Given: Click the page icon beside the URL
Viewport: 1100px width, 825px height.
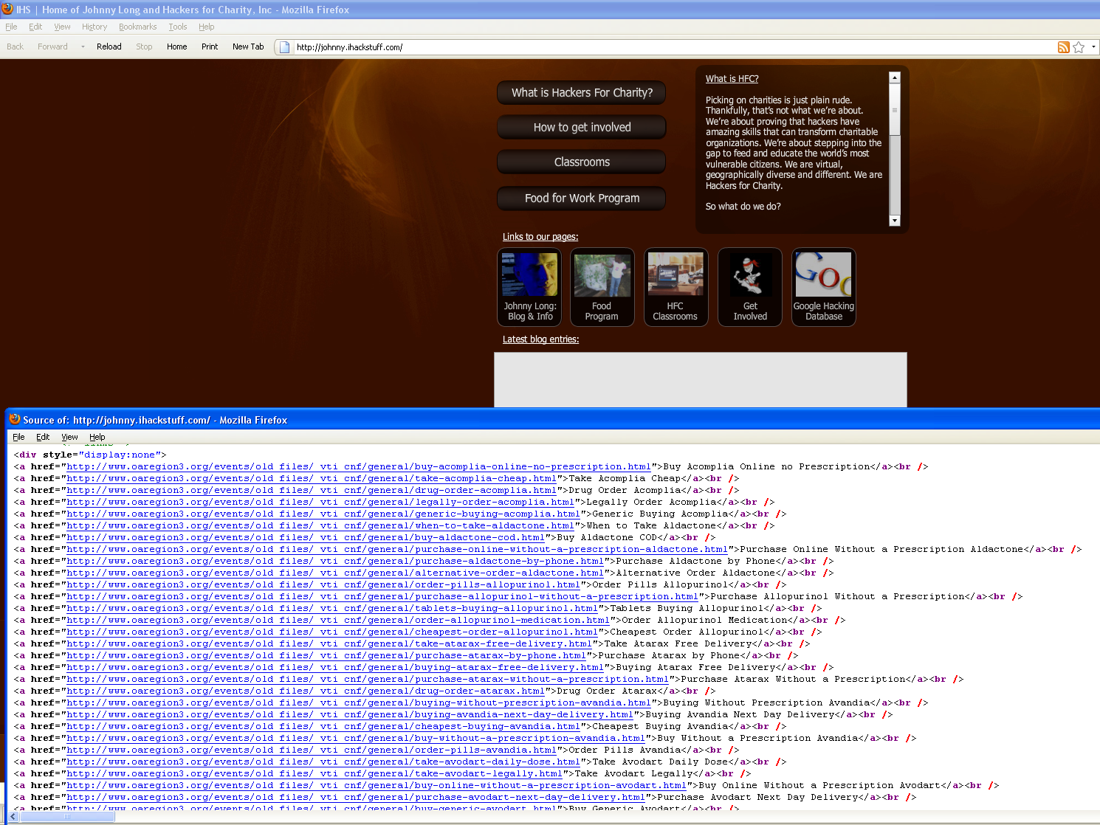Looking at the screenshot, I should (284, 47).
